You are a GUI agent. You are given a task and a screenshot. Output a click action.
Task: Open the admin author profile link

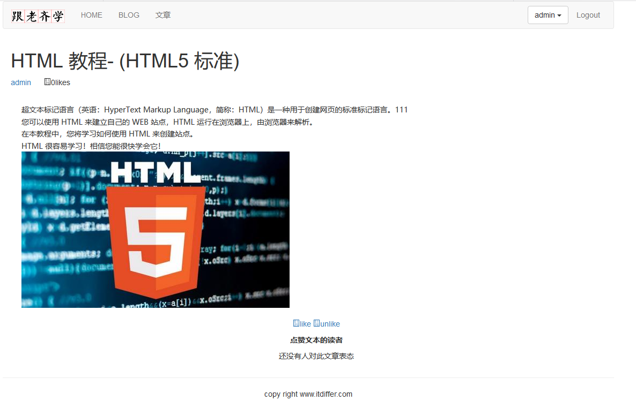tap(21, 82)
